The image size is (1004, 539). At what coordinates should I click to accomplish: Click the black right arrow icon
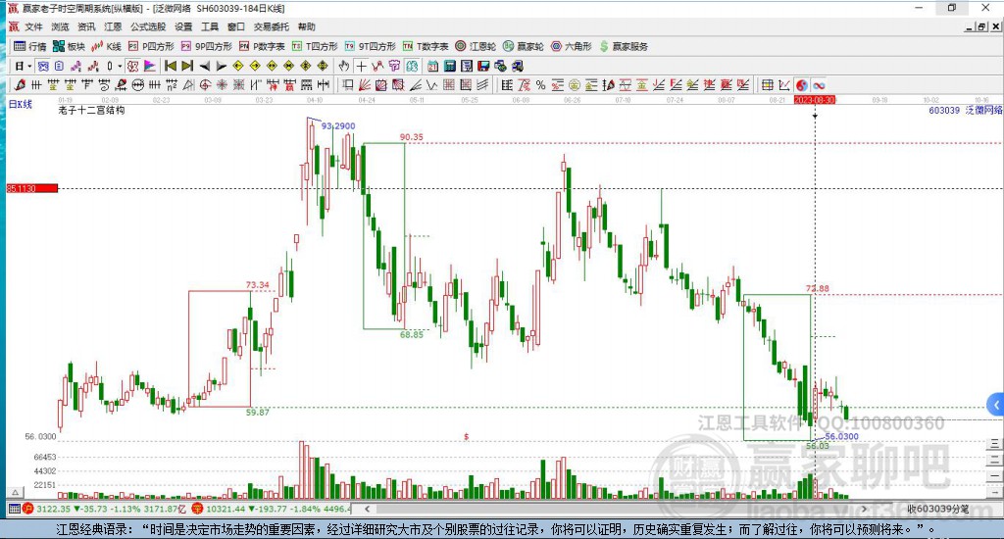pos(222,66)
